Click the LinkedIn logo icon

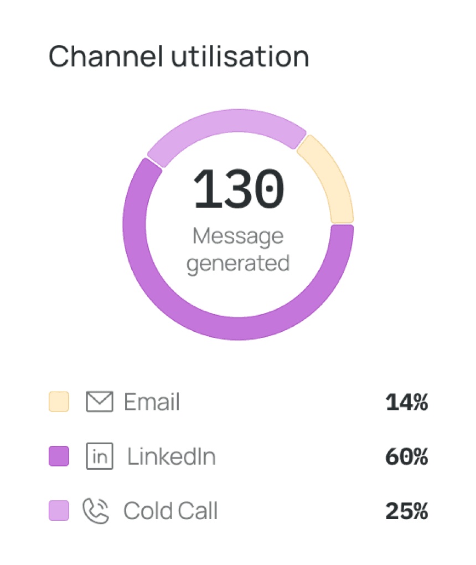pos(100,456)
